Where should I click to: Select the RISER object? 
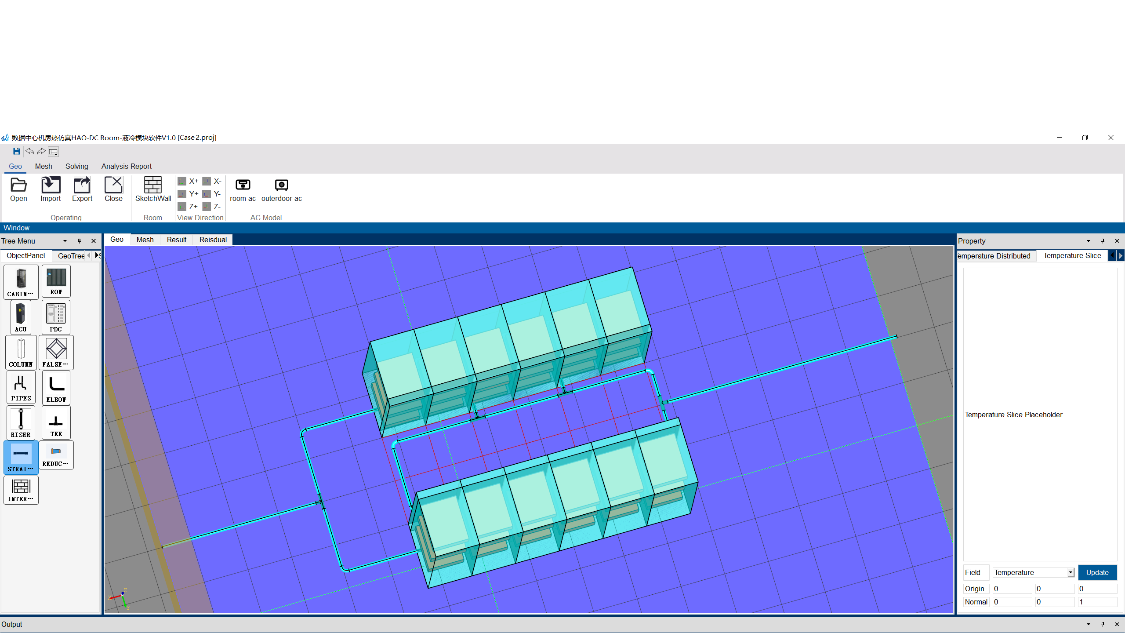point(21,422)
